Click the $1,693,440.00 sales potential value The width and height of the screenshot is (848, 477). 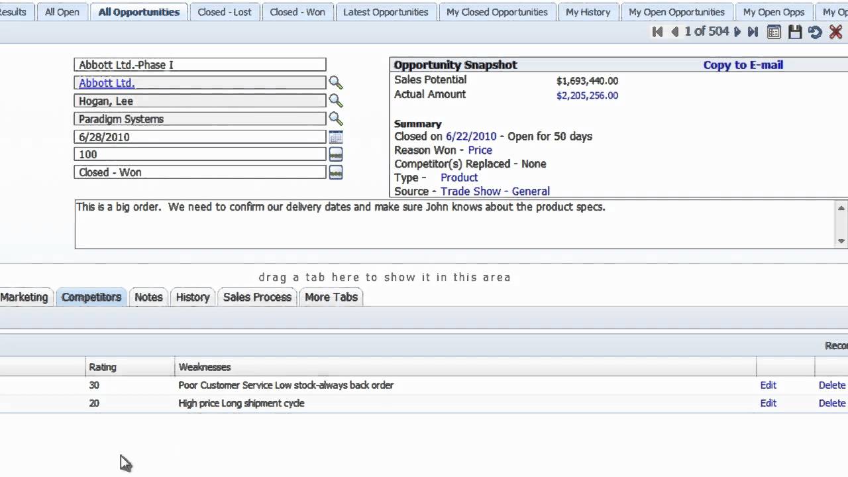(x=587, y=81)
